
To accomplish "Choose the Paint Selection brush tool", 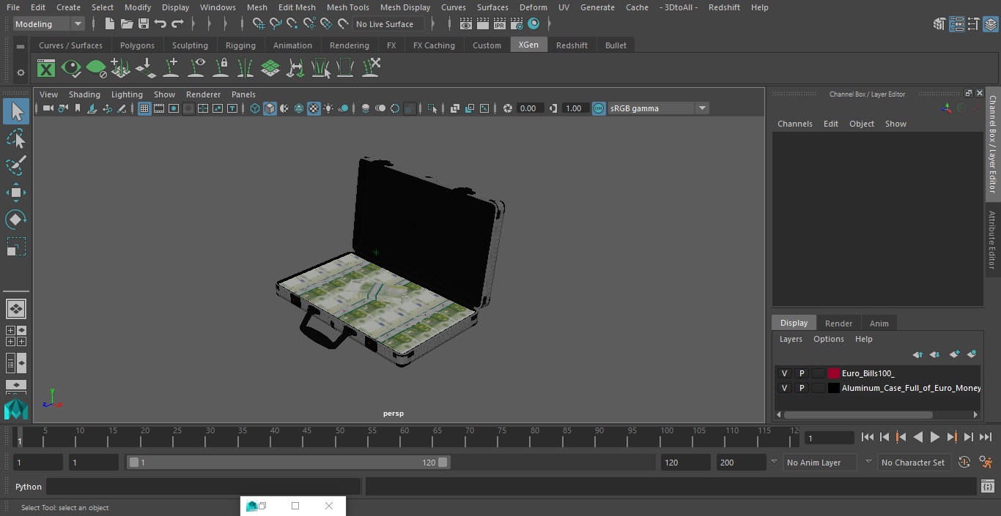I will point(16,165).
